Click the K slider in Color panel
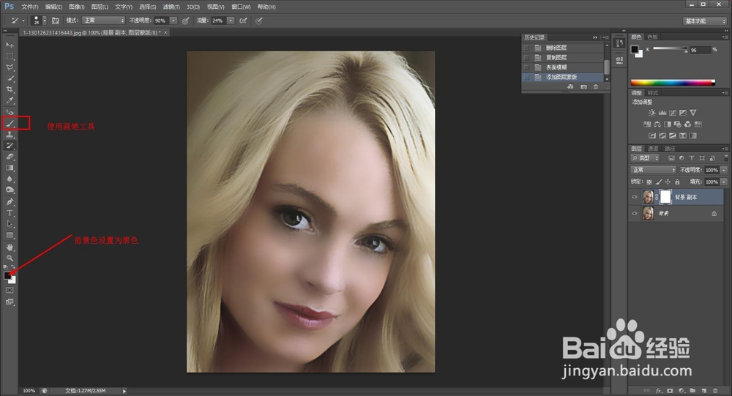732x396 pixels. (x=671, y=49)
